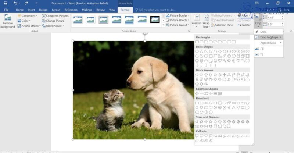The image size is (294, 153).
Task: Expand the Rotate dropdown
Action: pos(244,25)
